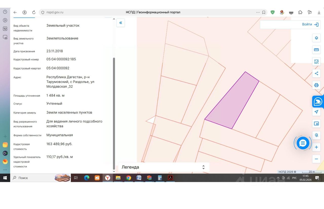
Task: Take a screenshot with the sidebar tool
Action: pyautogui.click(x=5, y=37)
